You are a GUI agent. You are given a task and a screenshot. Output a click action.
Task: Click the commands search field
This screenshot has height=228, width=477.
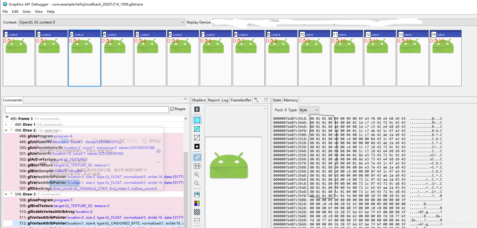pos(87,109)
